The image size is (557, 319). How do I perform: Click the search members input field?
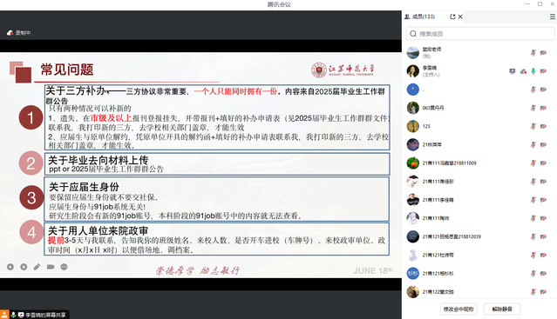click(480, 34)
